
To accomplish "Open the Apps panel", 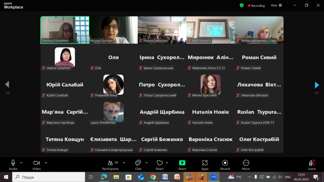I will click(205, 164).
